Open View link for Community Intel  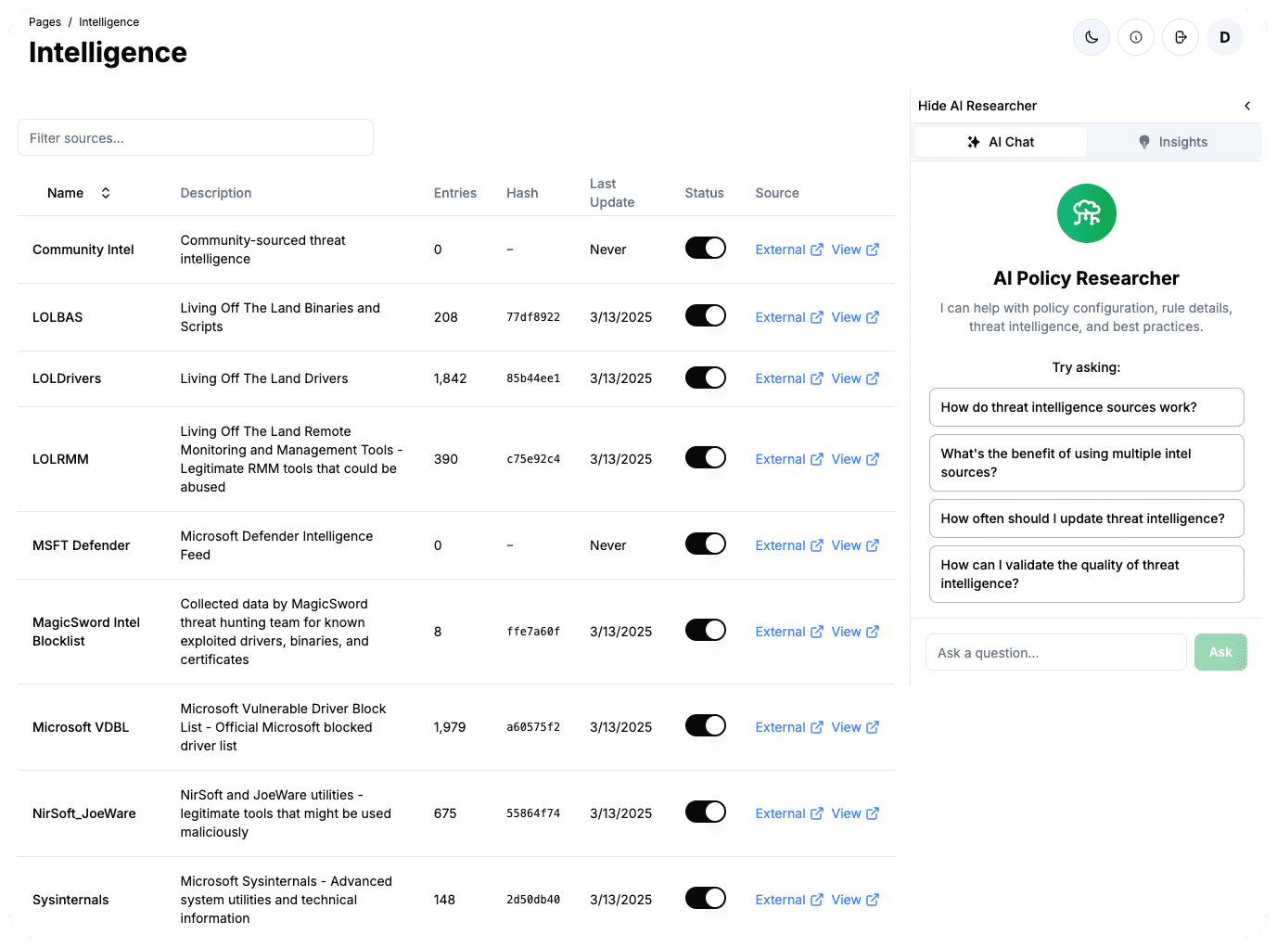[x=855, y=250]
